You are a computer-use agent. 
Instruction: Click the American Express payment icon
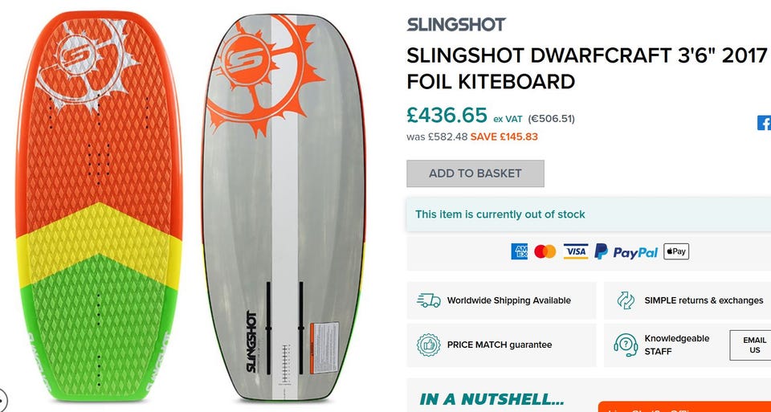[520, 251]
